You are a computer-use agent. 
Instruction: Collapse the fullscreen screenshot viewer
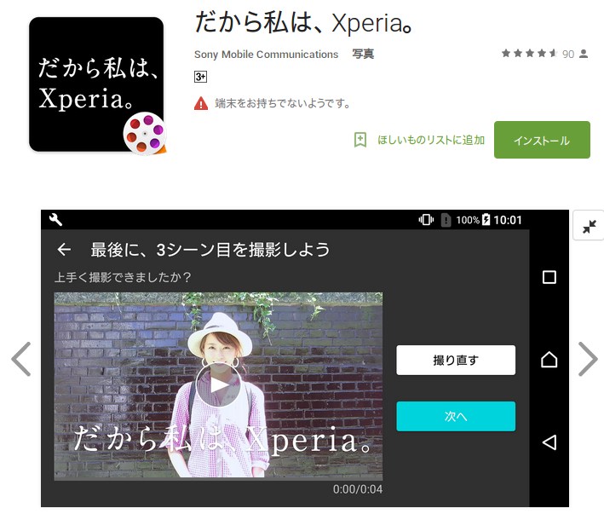pos(589,226)
